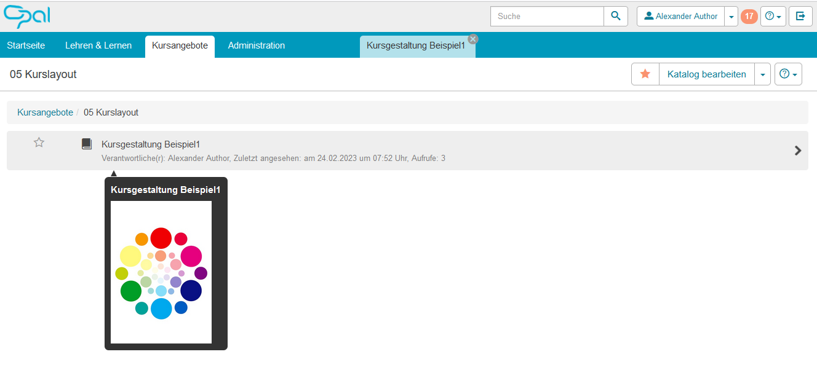Open the notifications badge showing 17
The height and width of the screenshot is (365, 817).
749,17
